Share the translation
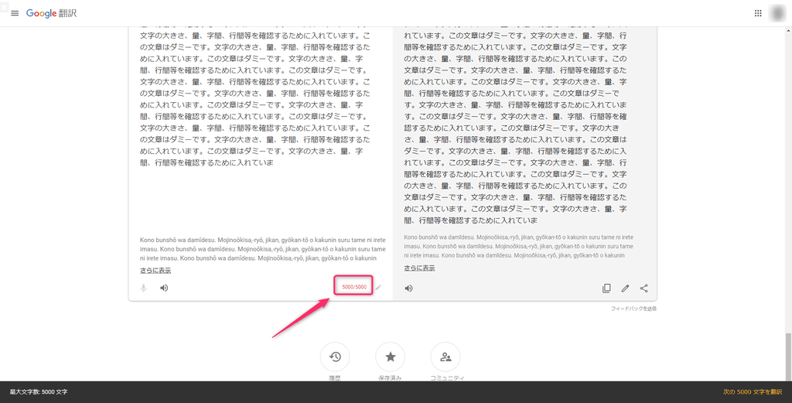The image size is (792, 403). tap(643, 289)
